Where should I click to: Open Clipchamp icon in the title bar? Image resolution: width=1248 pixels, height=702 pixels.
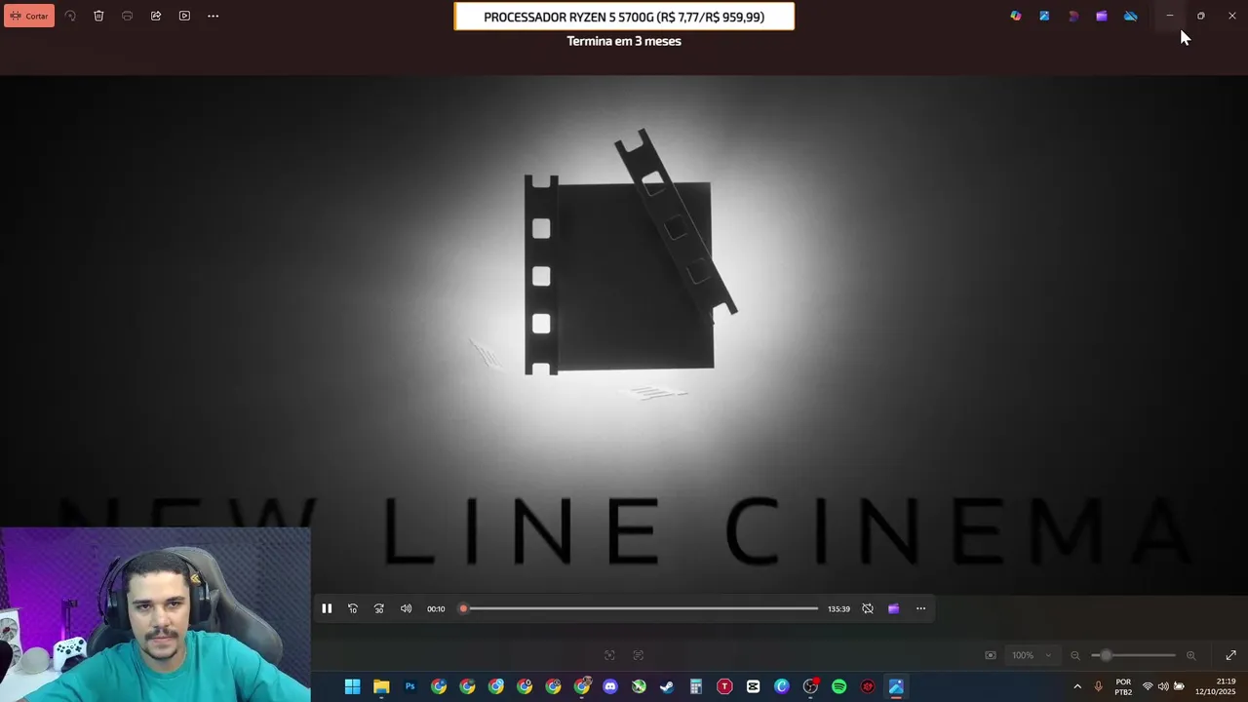pyautogui.click(x=1102, y=16)
